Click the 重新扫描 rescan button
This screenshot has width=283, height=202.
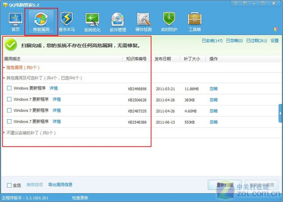click(225, 185)
